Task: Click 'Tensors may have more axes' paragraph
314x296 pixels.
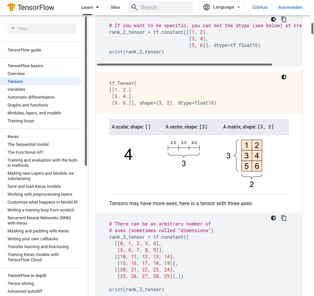Action: [181, 204]
